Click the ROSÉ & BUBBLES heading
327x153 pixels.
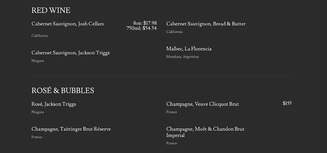pyautogui.click(x=63, y=91)
